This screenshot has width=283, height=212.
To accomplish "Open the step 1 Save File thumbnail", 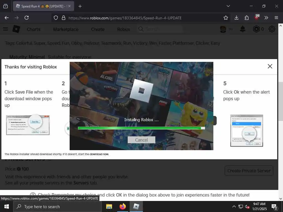I will pos(28,125).
